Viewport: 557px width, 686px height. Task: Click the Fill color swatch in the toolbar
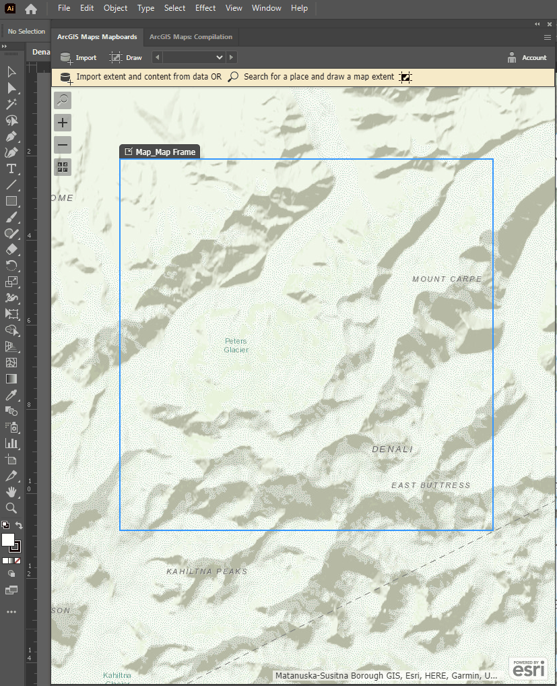coord(9,540)
